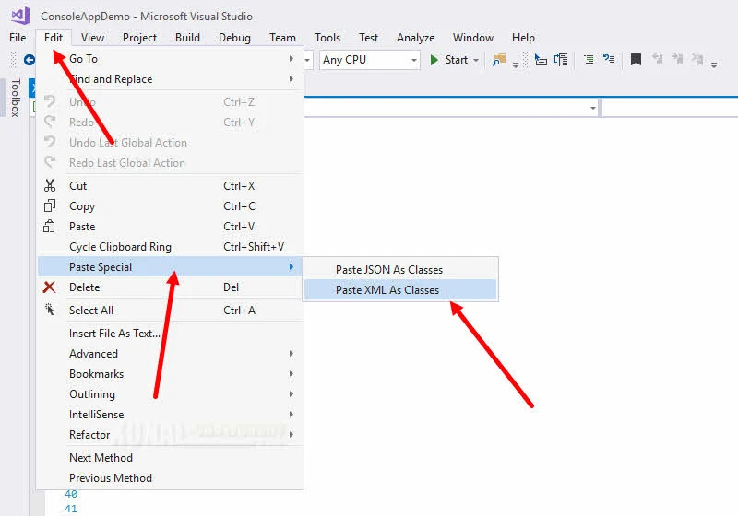Open the Project menu
Viewport: 738px width, 516px height.
[x=140, y=38]
